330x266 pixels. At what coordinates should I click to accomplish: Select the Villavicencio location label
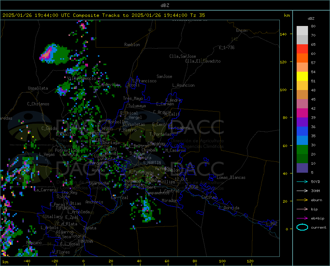[x=82, y=78]
